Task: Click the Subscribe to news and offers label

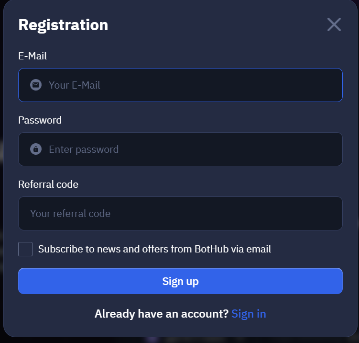Action: (154, 249)
